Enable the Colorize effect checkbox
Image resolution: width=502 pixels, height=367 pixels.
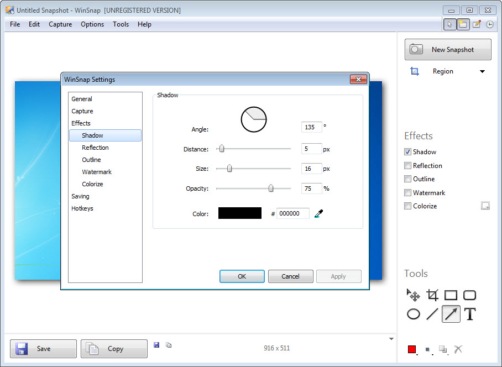[407, 206]
